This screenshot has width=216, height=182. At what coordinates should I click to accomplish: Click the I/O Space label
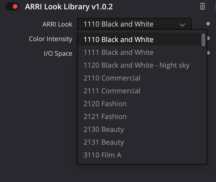click(58, 53)
